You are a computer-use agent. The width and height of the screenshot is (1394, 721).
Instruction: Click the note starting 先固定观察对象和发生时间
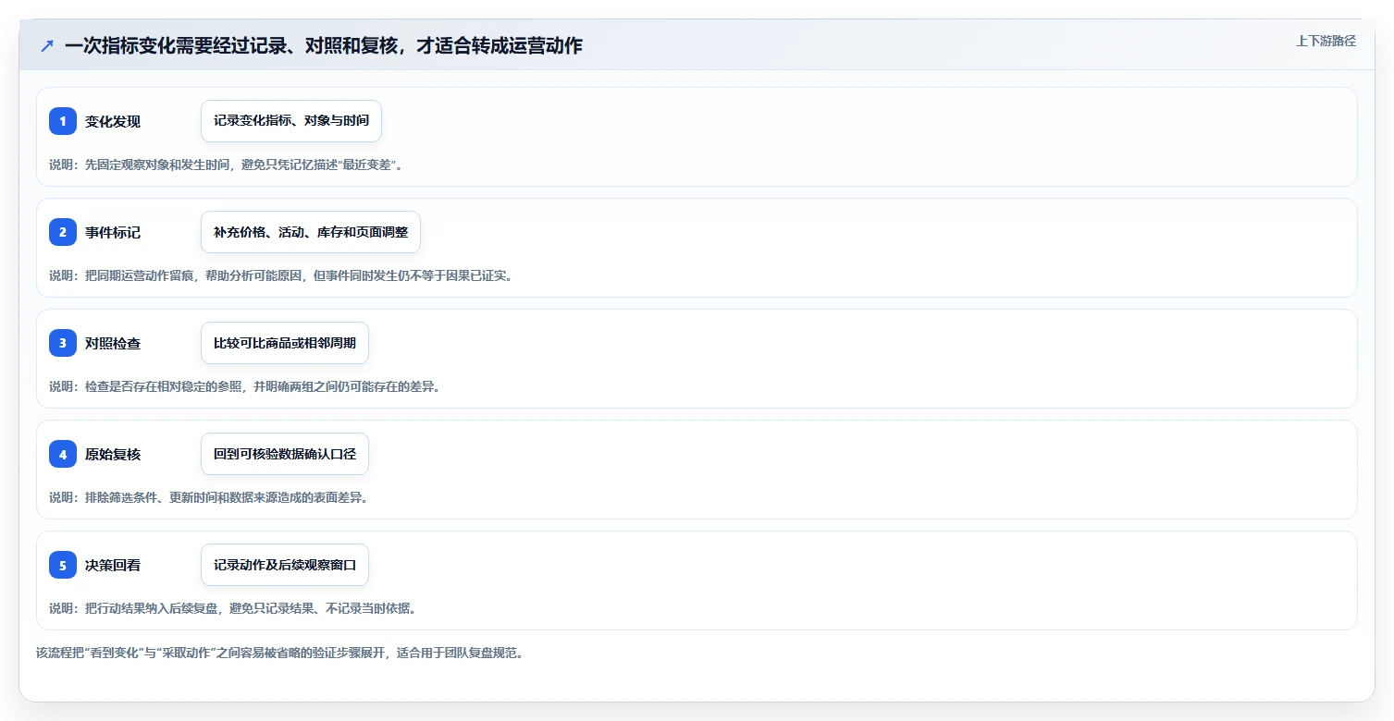(227, 165)
